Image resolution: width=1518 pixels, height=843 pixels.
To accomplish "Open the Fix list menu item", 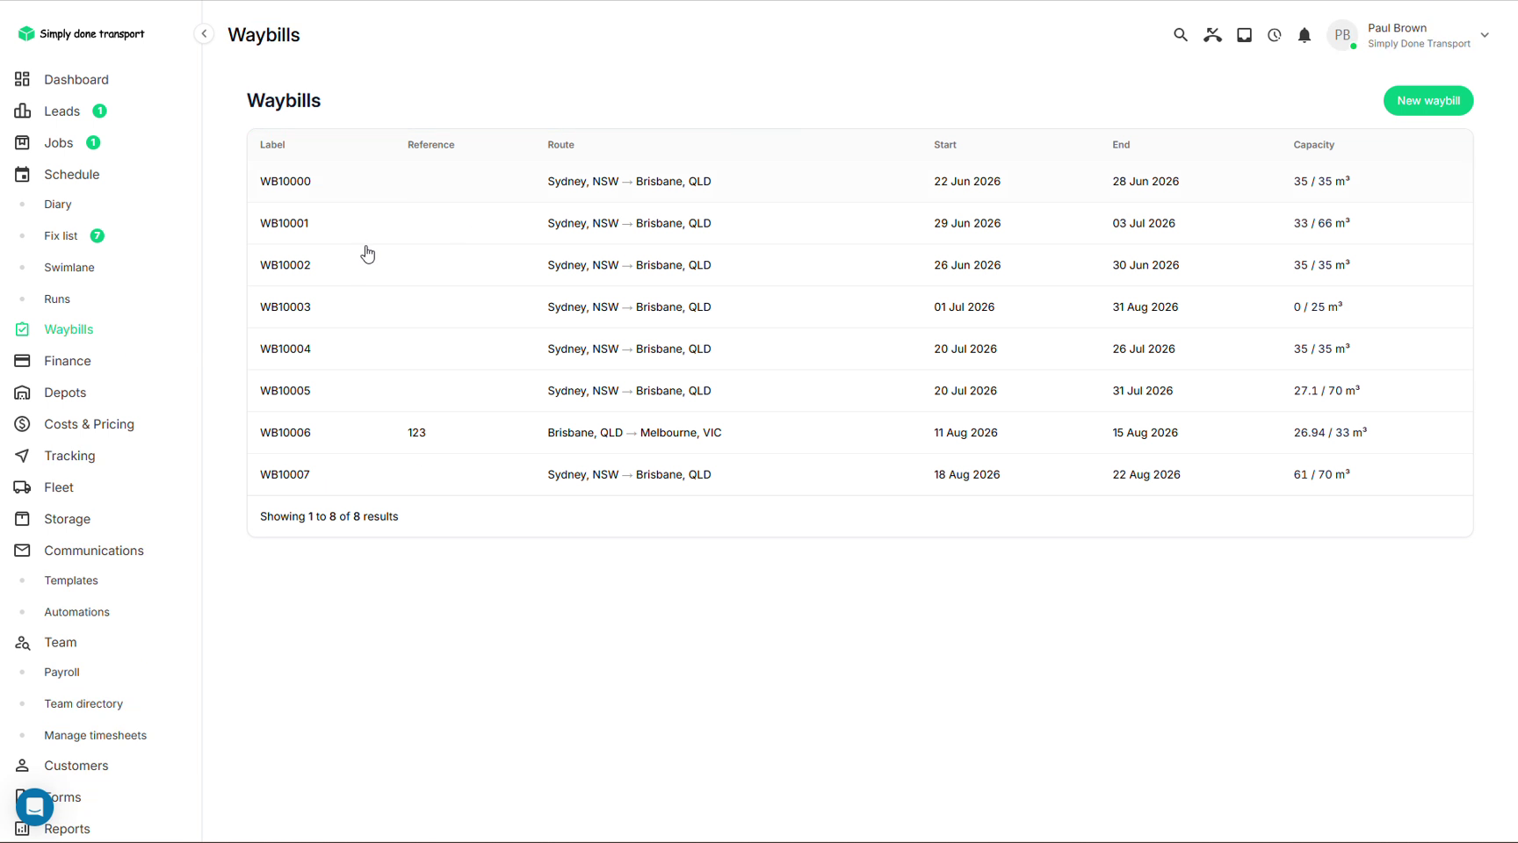I will [x=61, y=236].
